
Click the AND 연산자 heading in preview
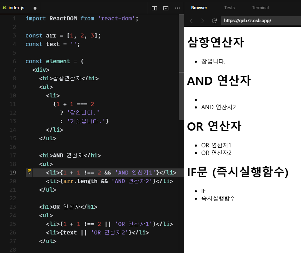click(219, 81)
